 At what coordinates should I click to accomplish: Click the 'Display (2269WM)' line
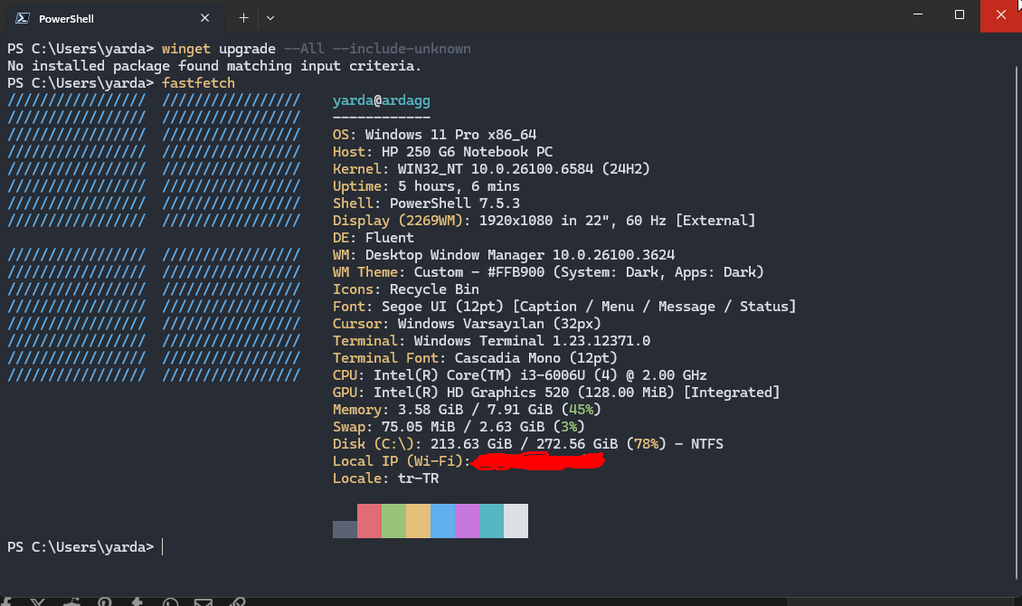tap(544, 221)
